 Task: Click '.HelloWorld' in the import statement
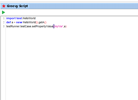coord(29,18)
